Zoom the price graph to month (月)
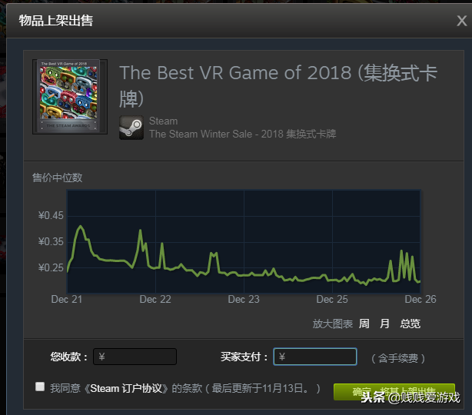This screenshot has height=415, width=472. [x=384, y=324]
